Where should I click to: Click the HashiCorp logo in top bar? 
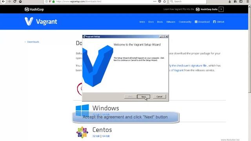click(x=34, y=9)
